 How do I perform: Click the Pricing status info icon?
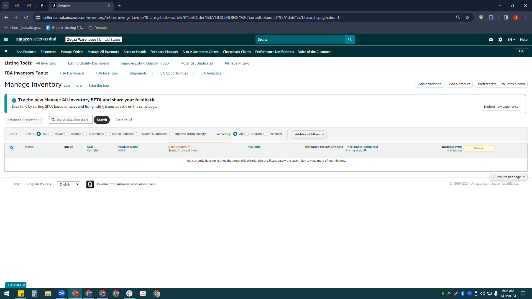click(x=365, y=150)
